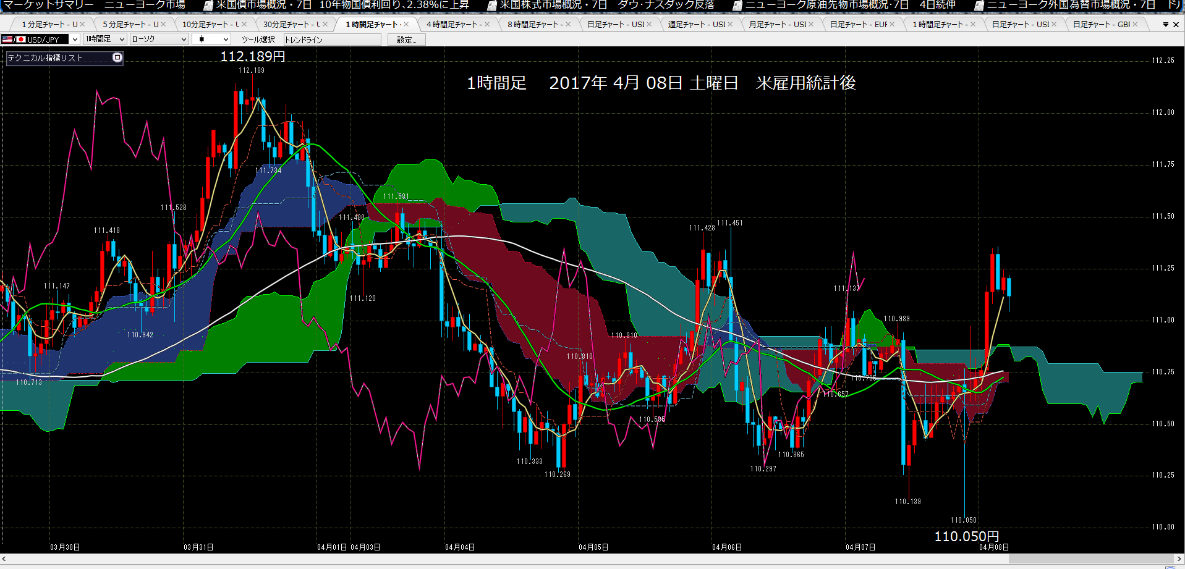
Task: Click the マーケットサマリー ニューヨーク市場 headline
Action: point(94,5)
